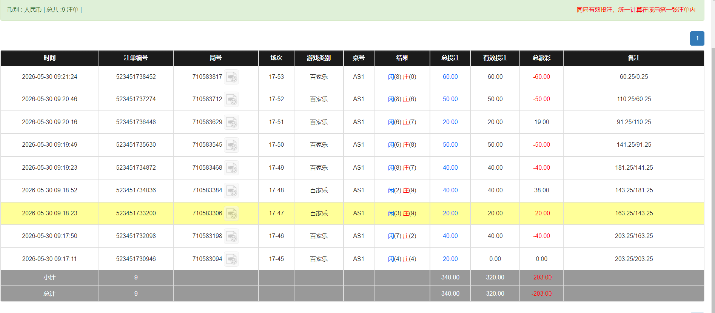Click the currency summary 币别 : 人民币
Image resolution: width=715 pixels, height=313 pixels.
[25, 10]
